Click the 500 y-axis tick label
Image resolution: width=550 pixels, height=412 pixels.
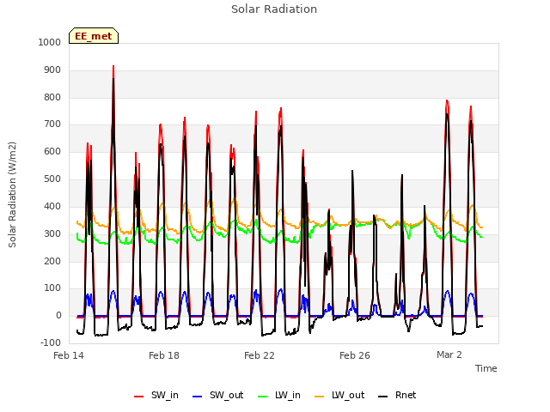[52, 179]
